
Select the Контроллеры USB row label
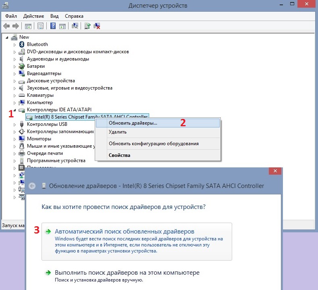point(47,124)
